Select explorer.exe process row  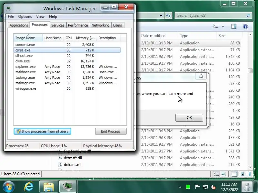(x=67, y=67)
